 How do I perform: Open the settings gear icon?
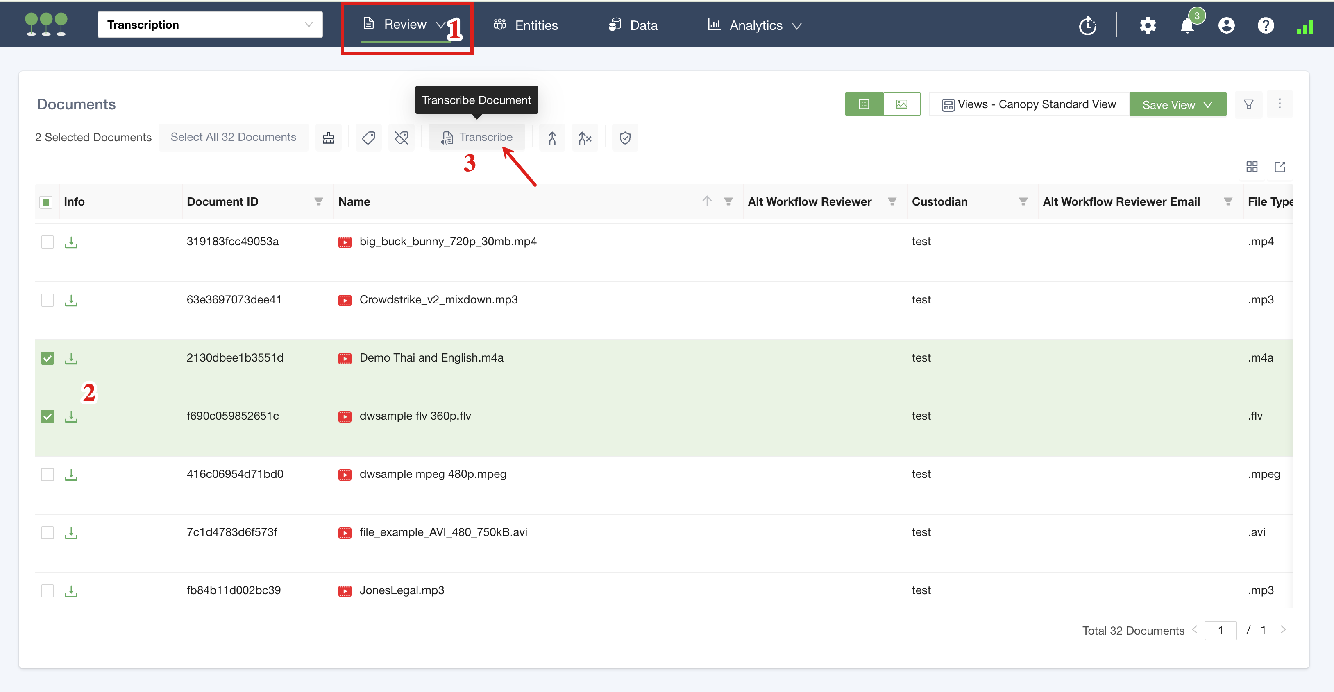point(1148,25)
